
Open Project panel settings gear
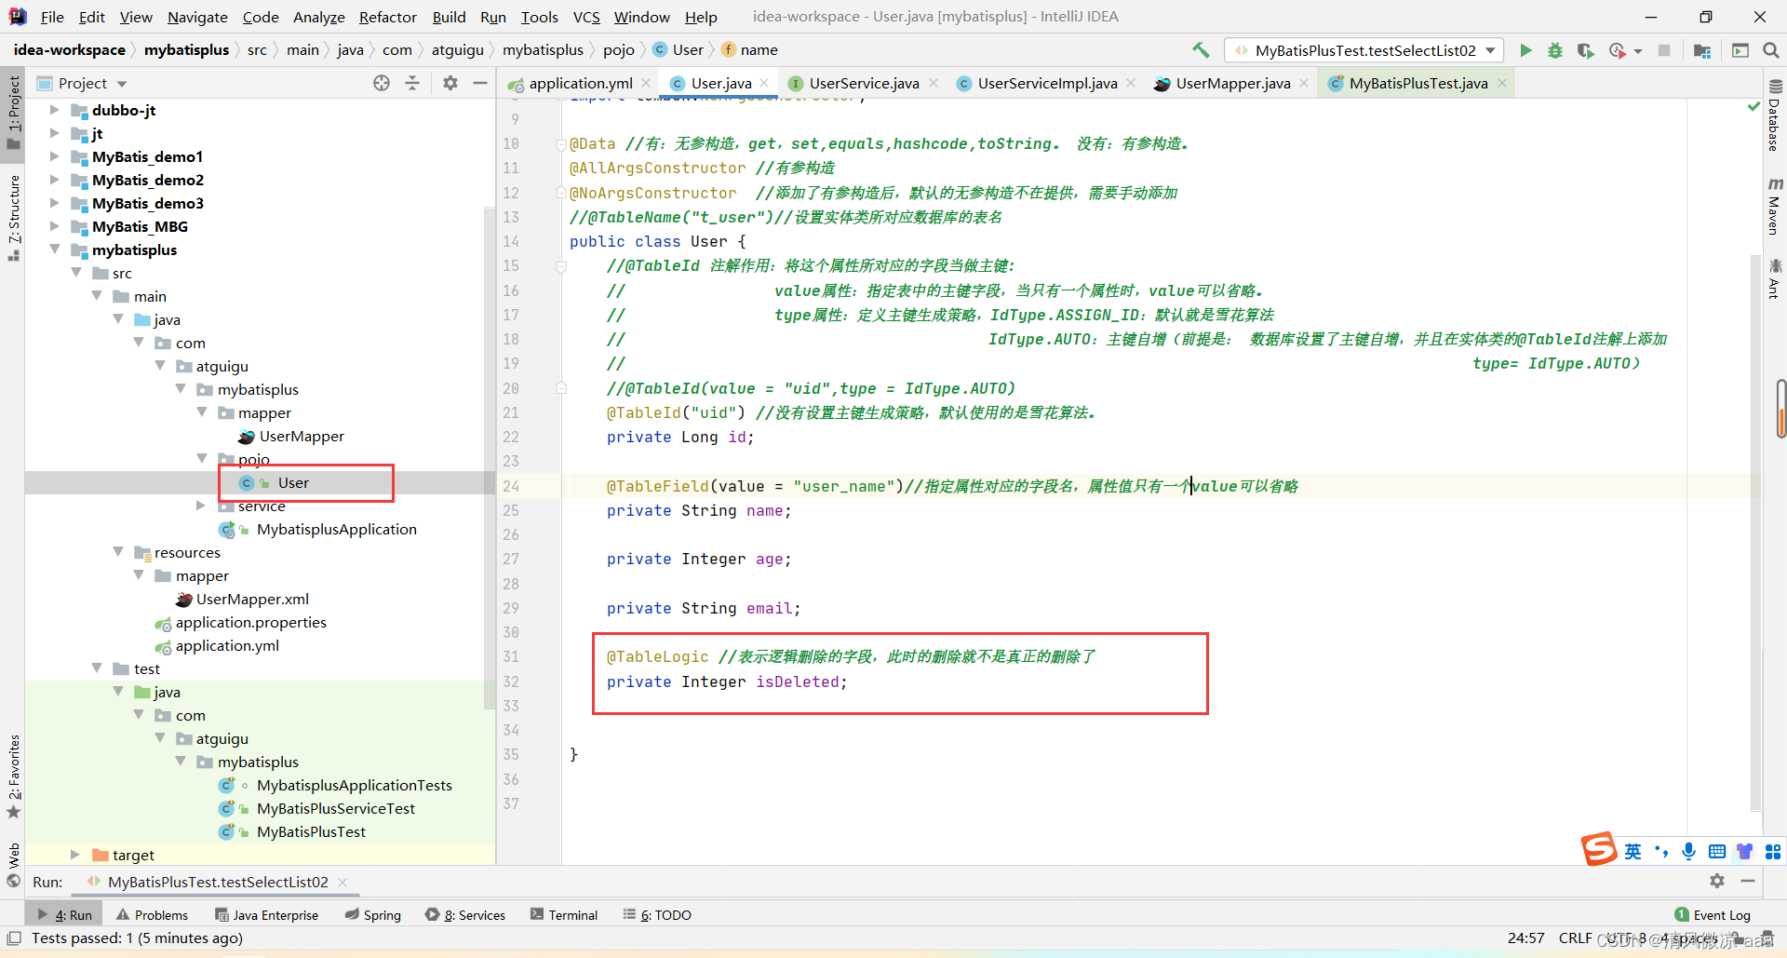[450, 83]
